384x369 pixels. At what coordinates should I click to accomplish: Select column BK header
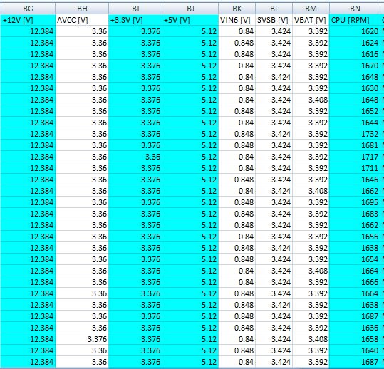[x=237, y=9]
